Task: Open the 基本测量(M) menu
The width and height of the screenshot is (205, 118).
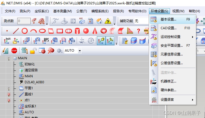Action: coord(62,11)
